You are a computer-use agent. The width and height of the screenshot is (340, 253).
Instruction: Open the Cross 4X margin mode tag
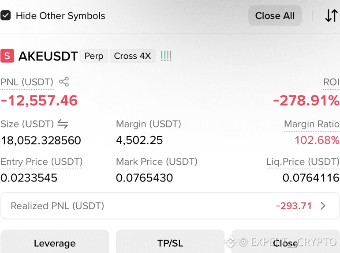tap(132, 56)
